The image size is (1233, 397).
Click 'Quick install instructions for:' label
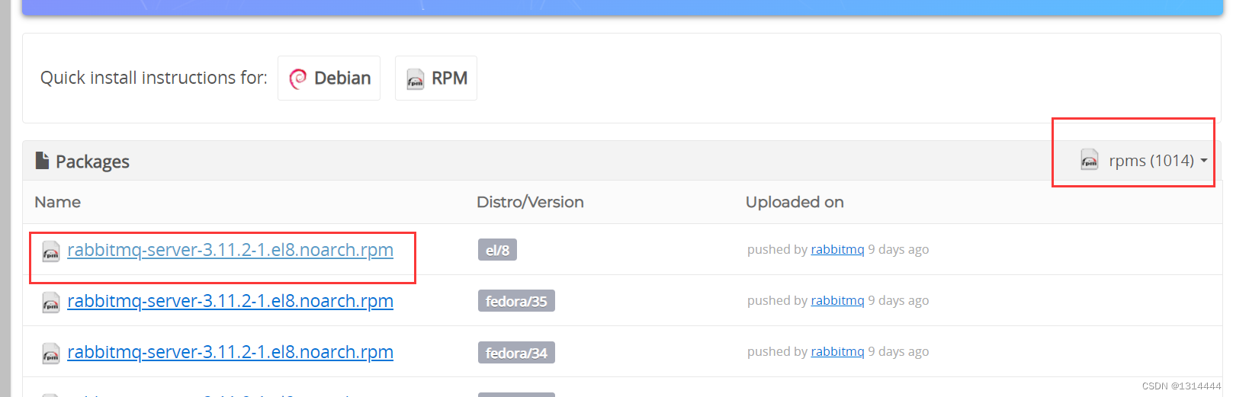[154, 78]
